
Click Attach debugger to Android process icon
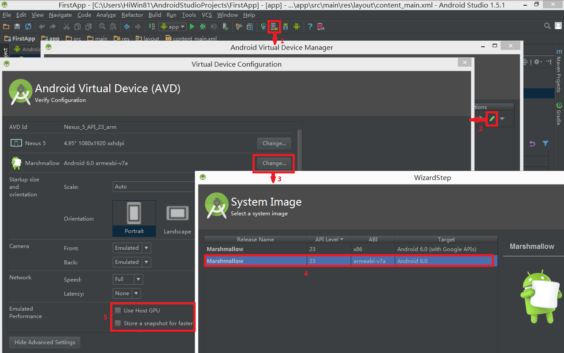225,27
